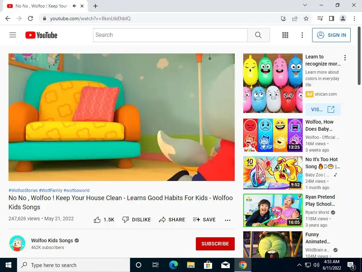Open the Windows Start menu
The image size is (362, 272).
point(8,265)
